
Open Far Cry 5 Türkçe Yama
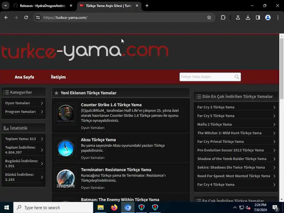coord(236,116)
